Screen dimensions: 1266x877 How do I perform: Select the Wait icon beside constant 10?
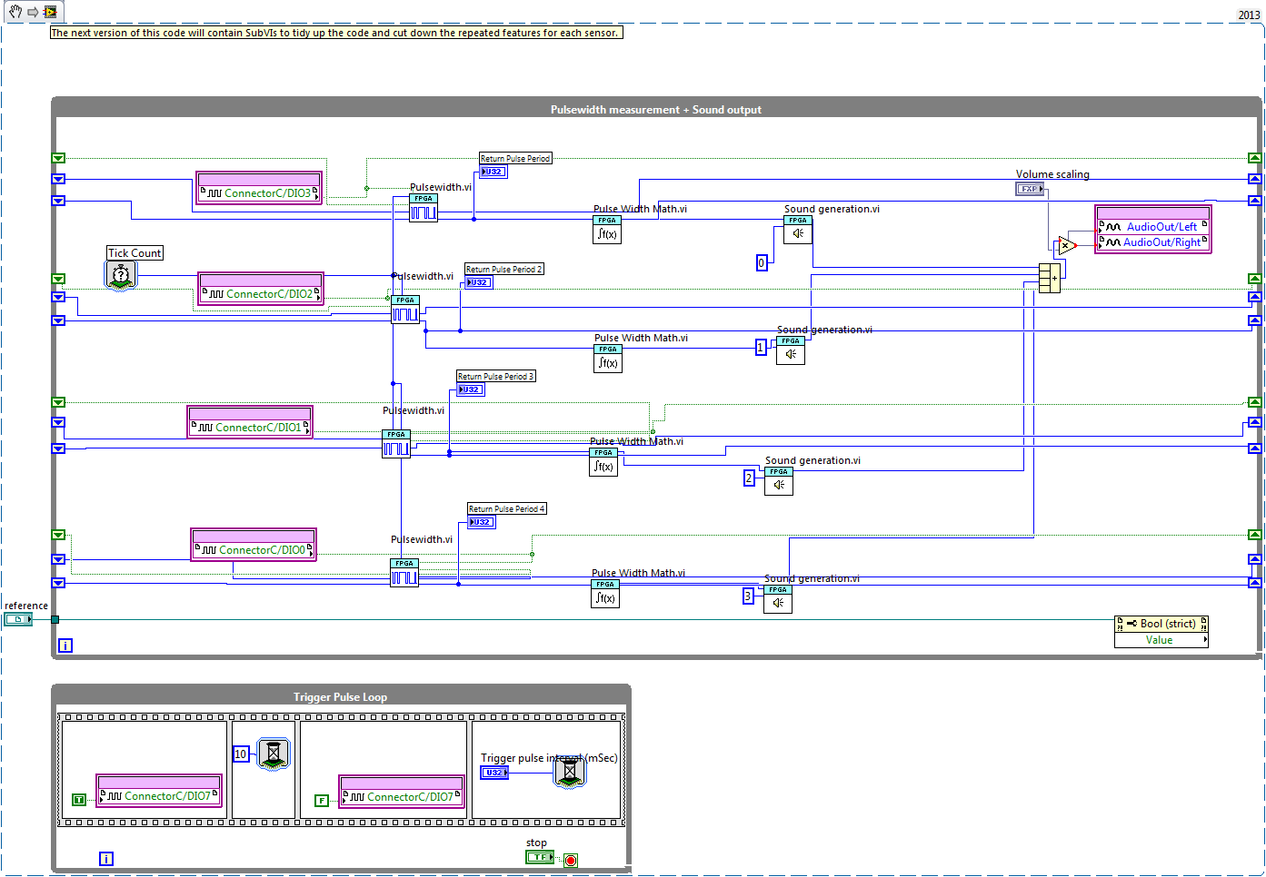click(x=274, y=754)
